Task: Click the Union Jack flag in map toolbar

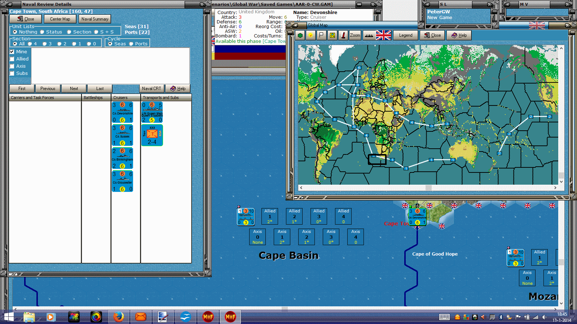Action: pyautogui.click(x=383, y=35)
